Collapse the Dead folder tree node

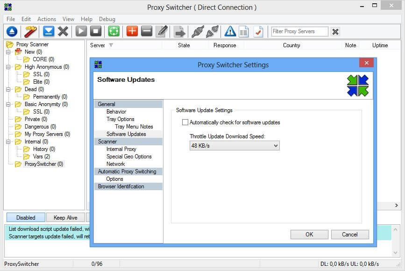pos(8,89)
